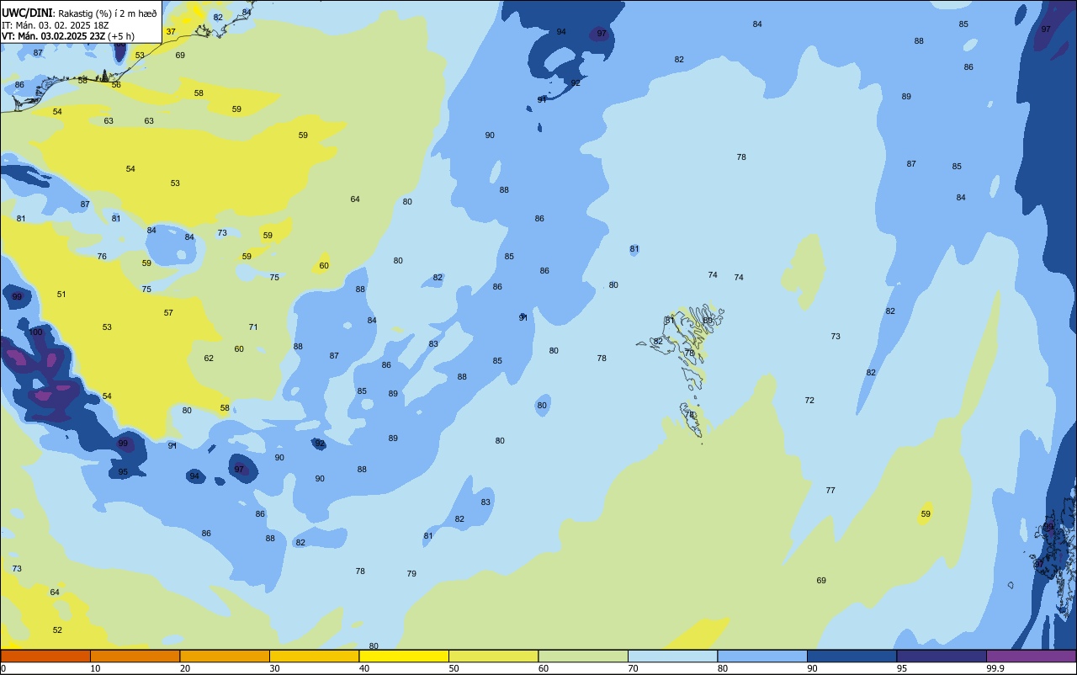Click the '51' humidity value on the map
Image resolution: width=1077 pixels, height=675 pixels.
[61, 295]
